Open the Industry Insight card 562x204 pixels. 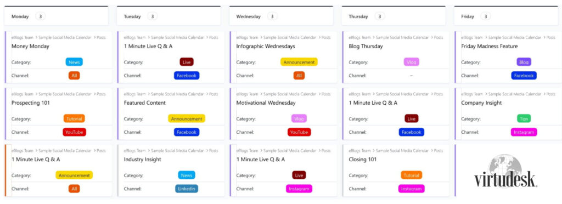coord(171,171)
